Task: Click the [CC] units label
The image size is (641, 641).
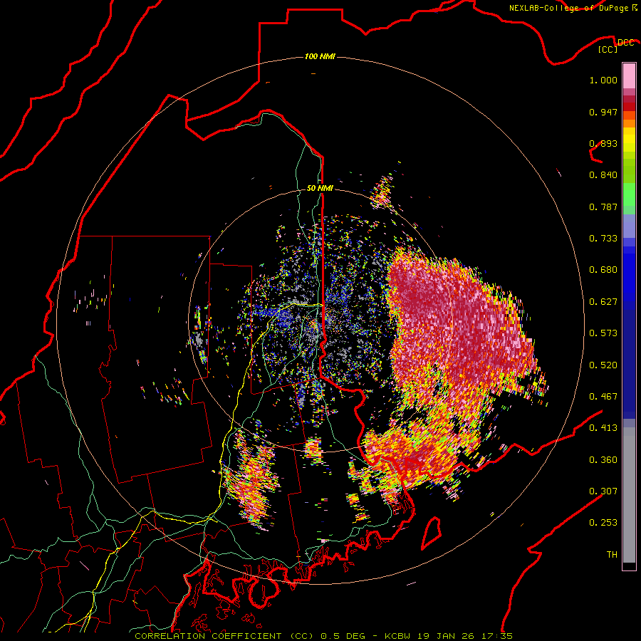Action: 608,50
